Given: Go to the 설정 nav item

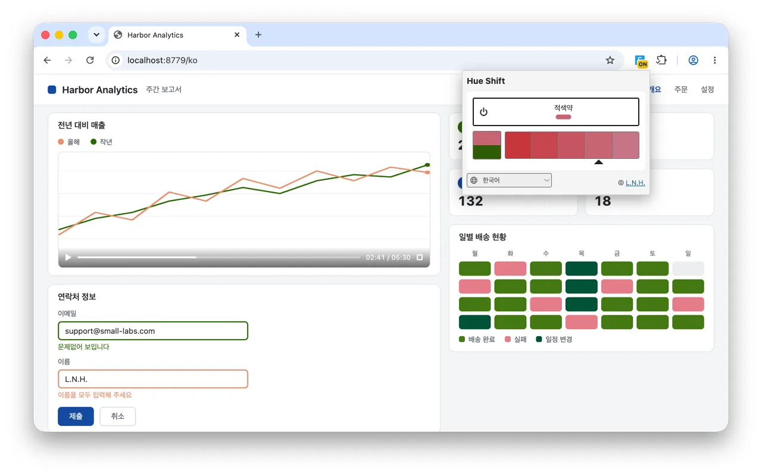Looking at the screenshot, I should (x=707, y=89).
